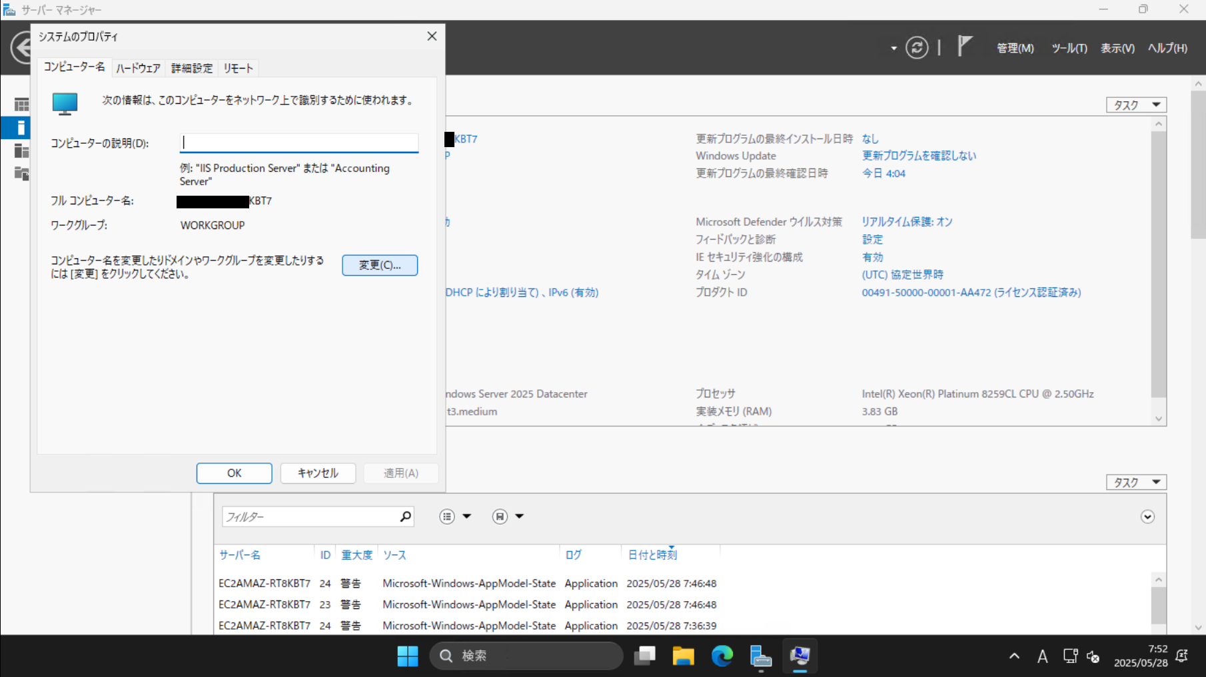Click the search magnifier in the event filter
This screenshot has height=677, width=1206.
tap(404, 516)
